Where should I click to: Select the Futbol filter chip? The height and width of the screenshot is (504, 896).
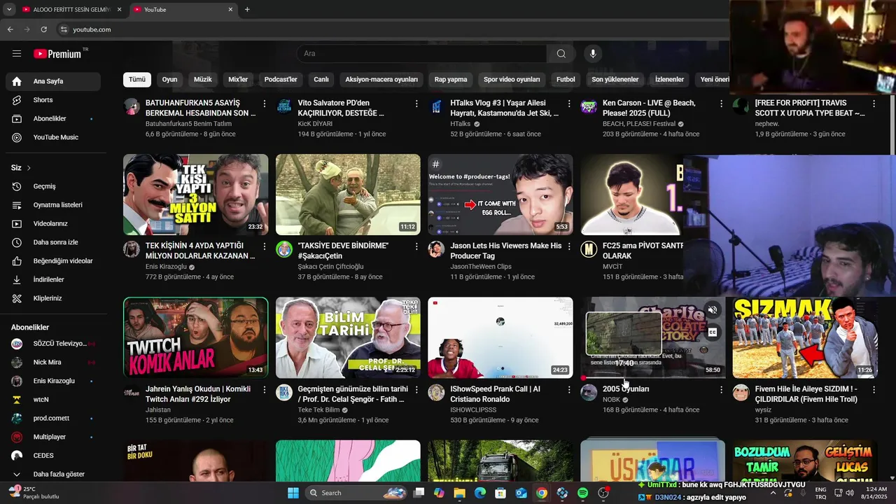566,79
